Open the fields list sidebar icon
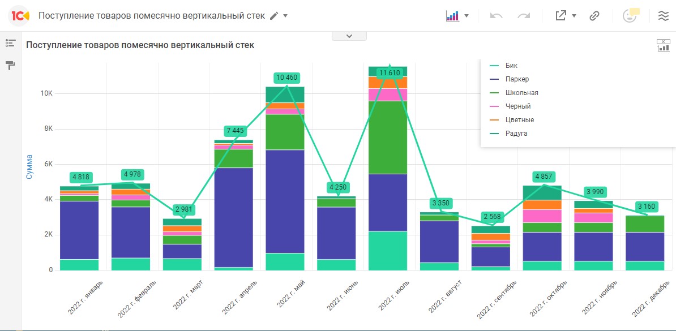Image resolution: width=676 pixels, height=331 pixels. (10, 43)
